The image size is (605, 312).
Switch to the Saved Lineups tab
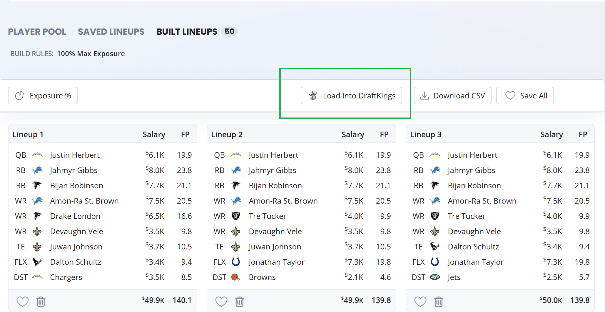pyautogui.click(x=111, y=31)
